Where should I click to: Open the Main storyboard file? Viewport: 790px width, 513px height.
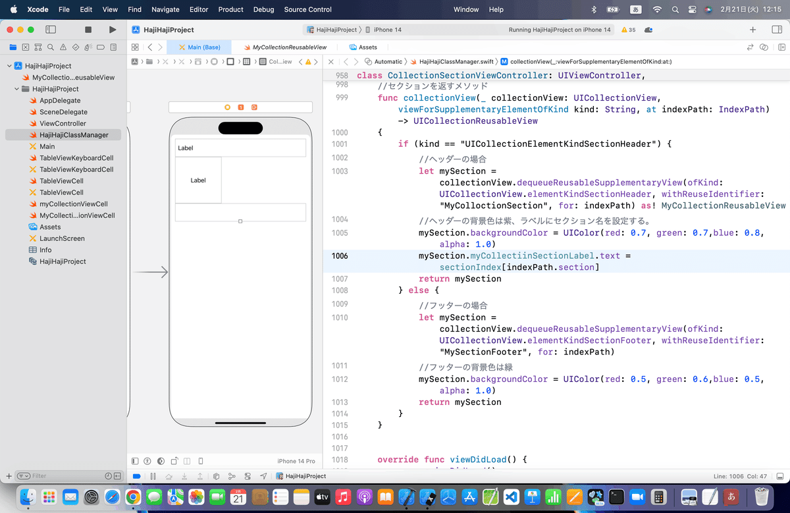47,146
